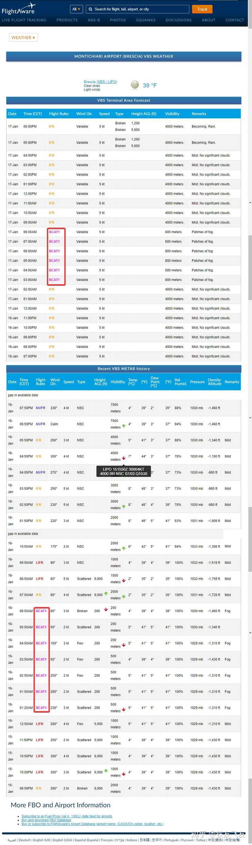Click the magnifier icon in search bar
The height and width of the screenshot is (845, 252).
91,9
